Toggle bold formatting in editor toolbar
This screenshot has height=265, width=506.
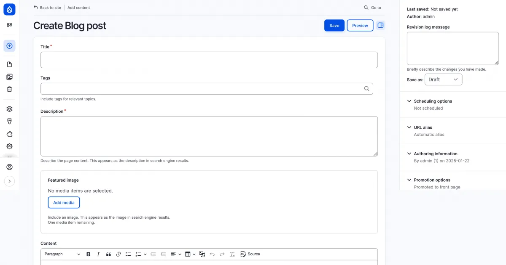(x=89, y=254)
